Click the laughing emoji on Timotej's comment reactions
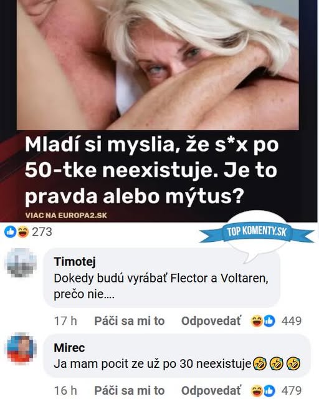Image resolution: width=319 pixels, height=399 pixels. tap(257, 321)
